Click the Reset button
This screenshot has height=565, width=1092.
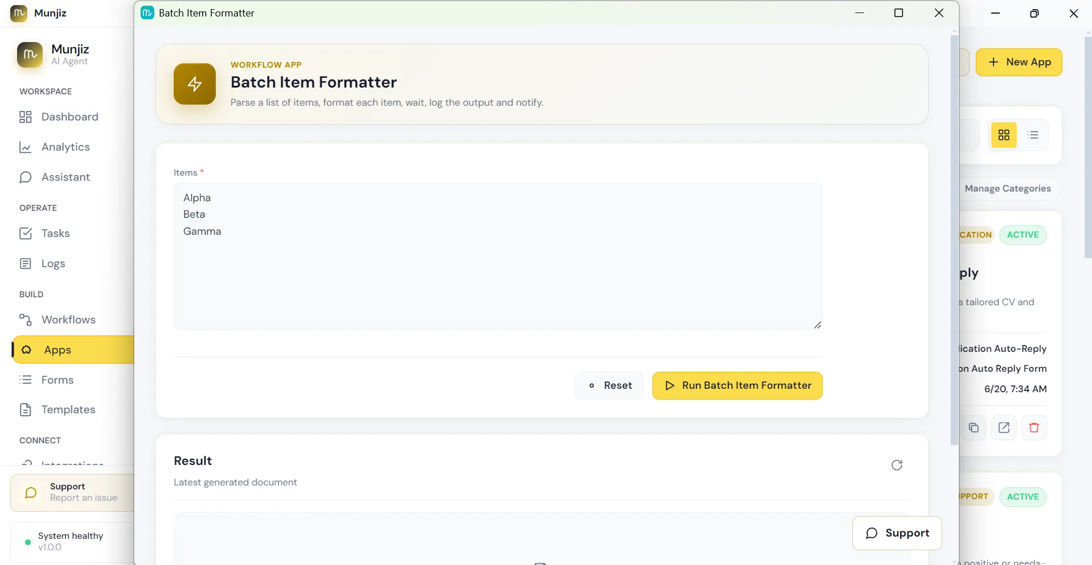pos(609,385)
